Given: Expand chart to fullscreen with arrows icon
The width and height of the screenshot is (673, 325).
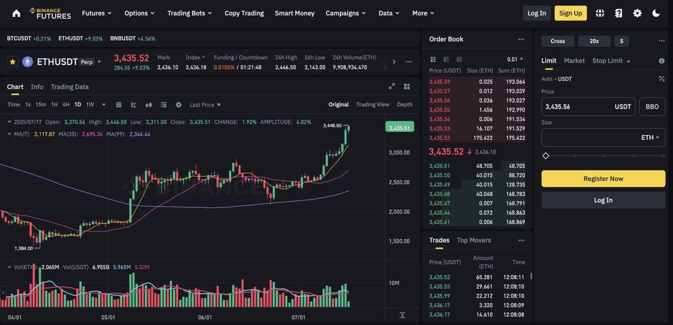Looking at the screenshot, I should click(392, 86).
